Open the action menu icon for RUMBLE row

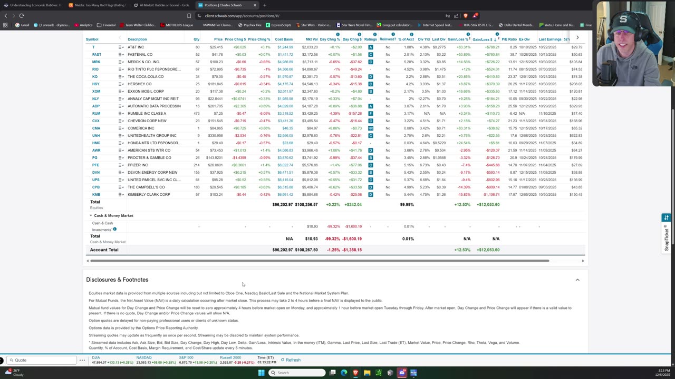(121, 114)
